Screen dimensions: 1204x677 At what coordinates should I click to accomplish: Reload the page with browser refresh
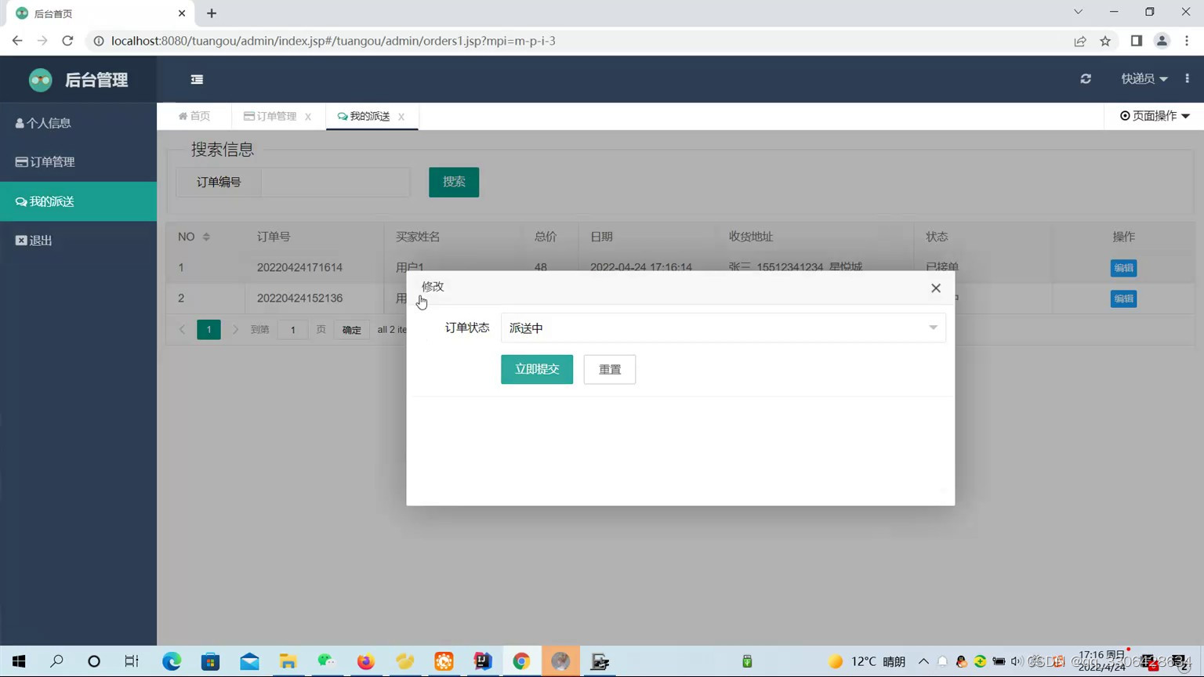(67, 41)
